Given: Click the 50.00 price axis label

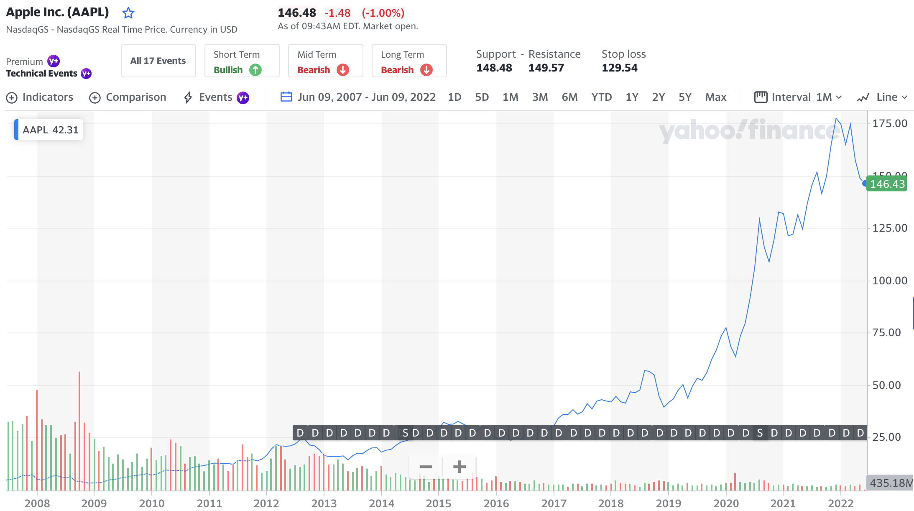Looking at the screenshot, I should coord(886,385).
